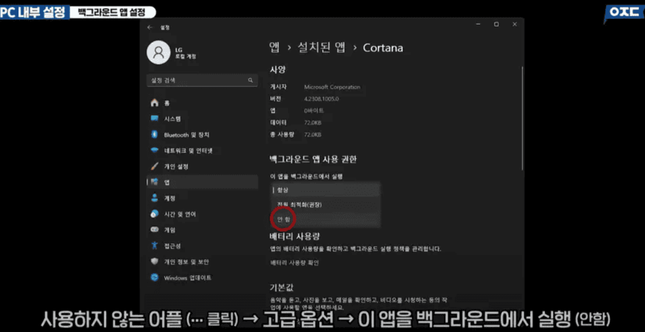Click the 0바이트 app size value

pyautogui.click(x=314, y=111)
